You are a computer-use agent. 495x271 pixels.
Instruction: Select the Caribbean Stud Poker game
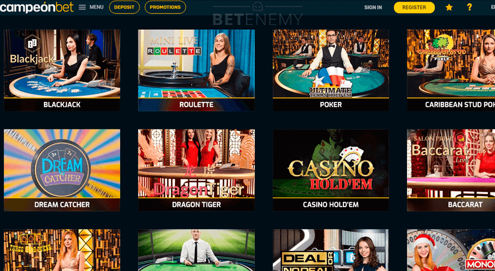451,70
